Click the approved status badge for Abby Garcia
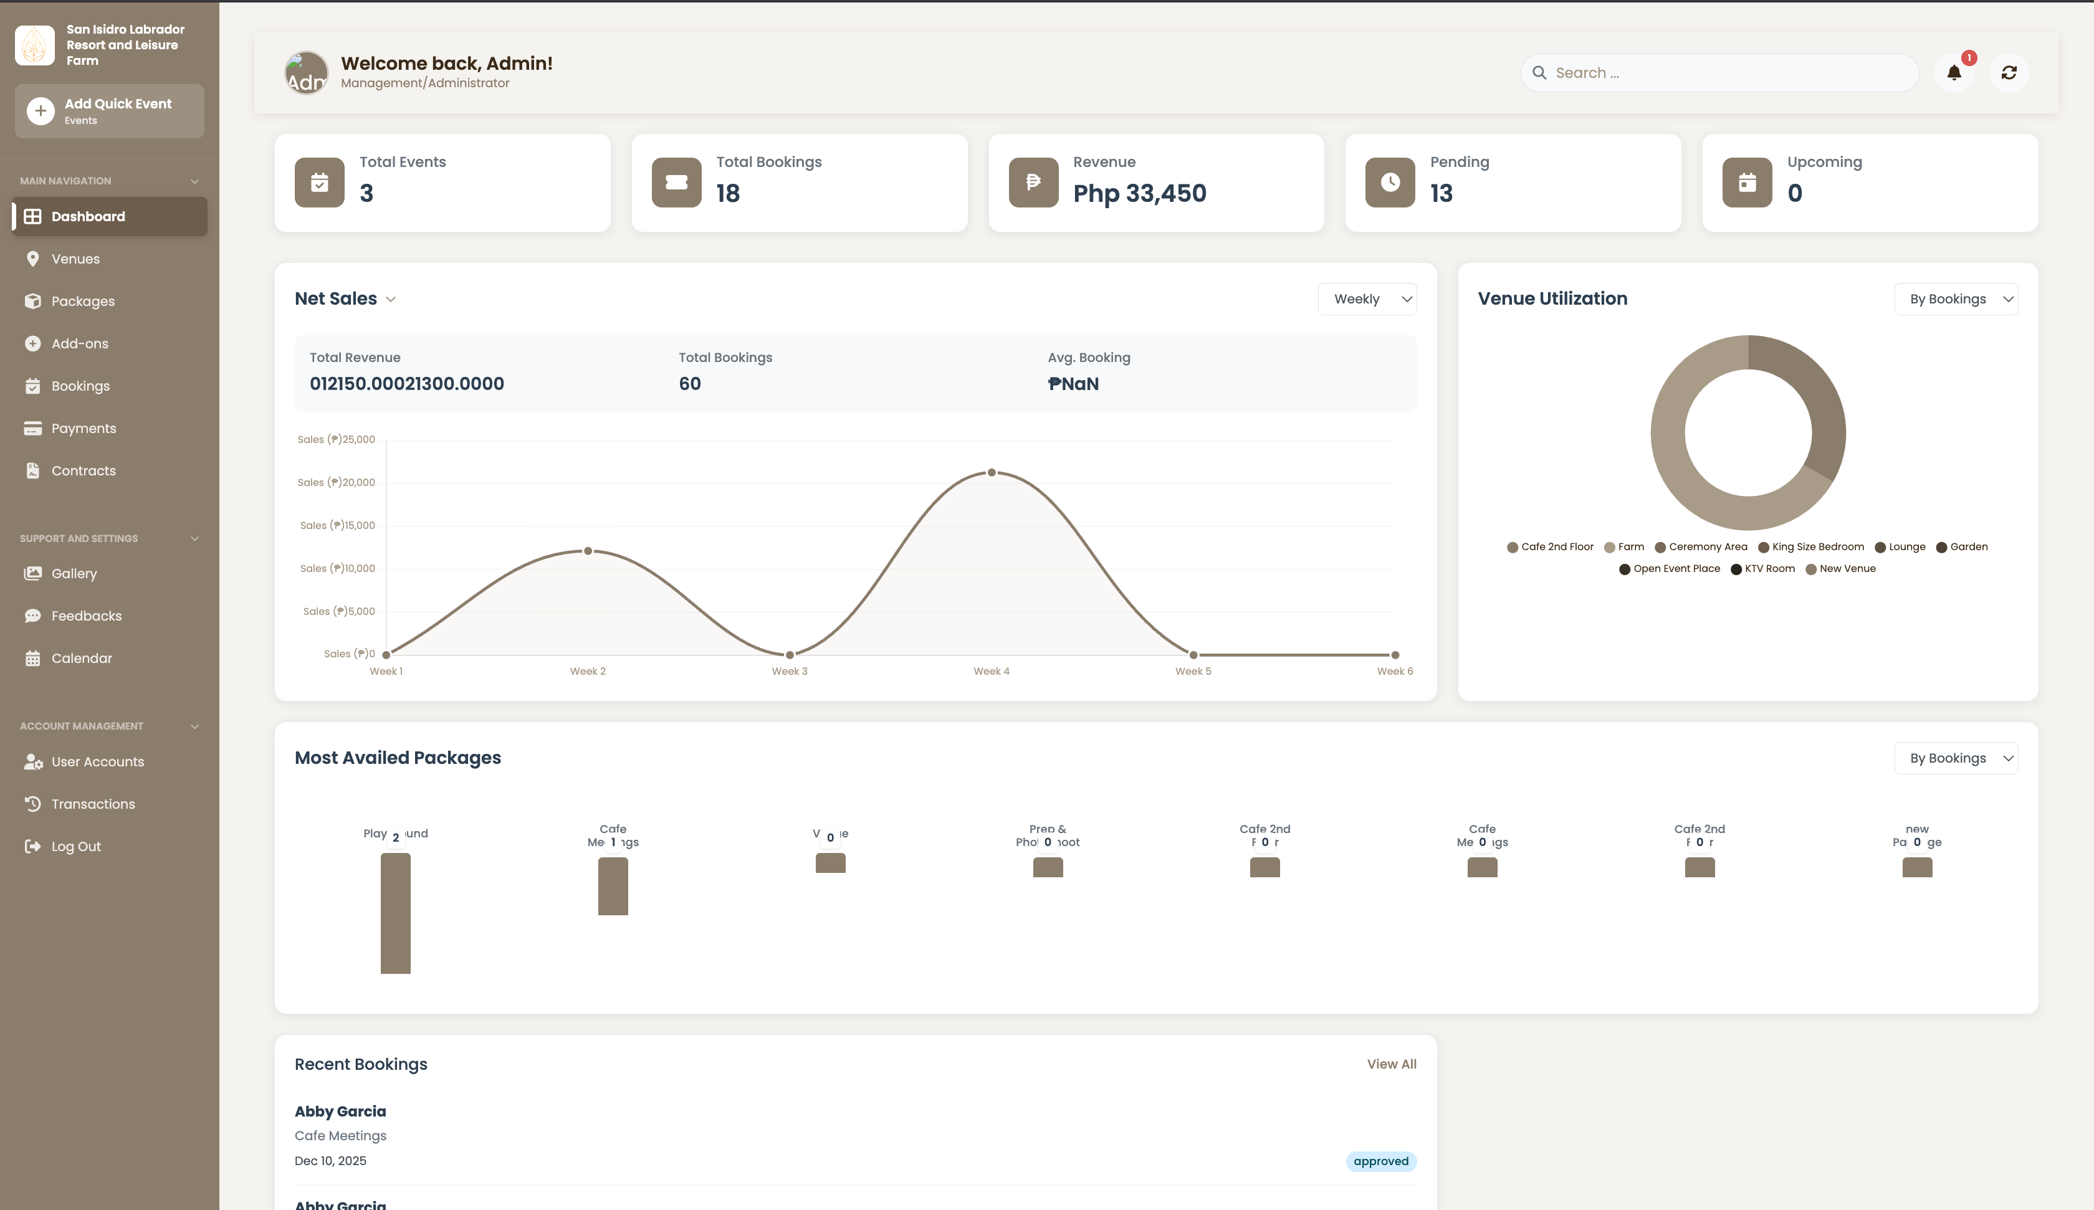 (1380, 1161)
